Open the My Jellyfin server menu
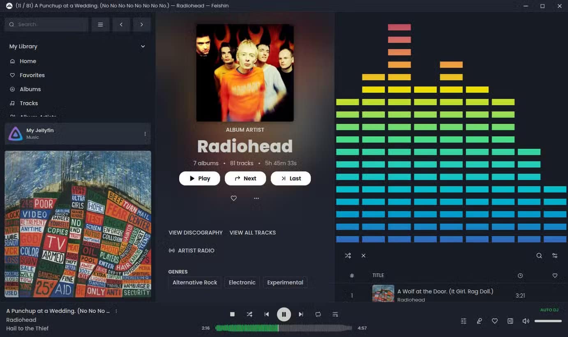The width and height of the screenshot is (568, 337). [145, 134]
